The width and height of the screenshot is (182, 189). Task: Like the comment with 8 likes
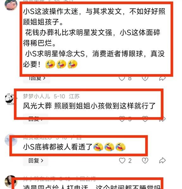point(122,78)
